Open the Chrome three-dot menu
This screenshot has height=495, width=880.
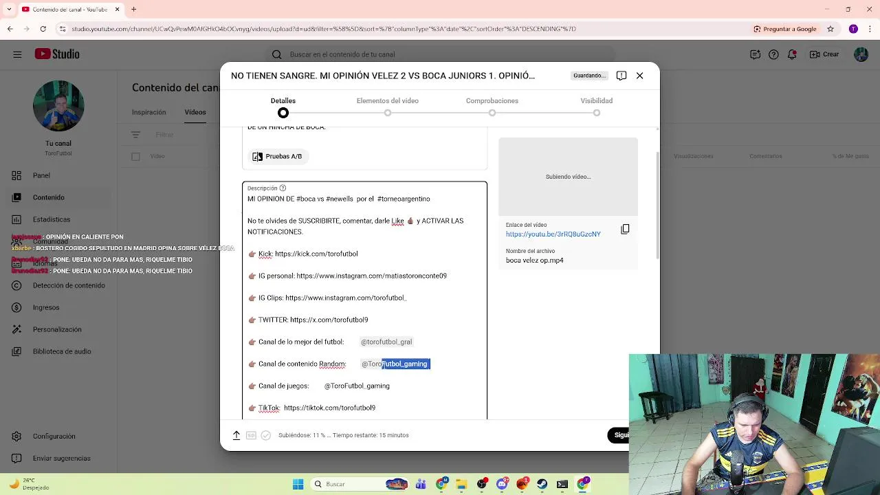[x=870, y=29]
